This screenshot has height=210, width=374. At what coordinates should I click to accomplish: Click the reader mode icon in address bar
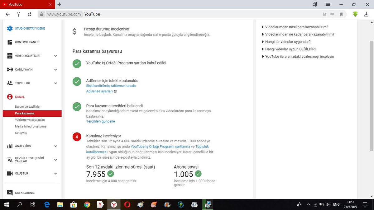tap(325, 14)
